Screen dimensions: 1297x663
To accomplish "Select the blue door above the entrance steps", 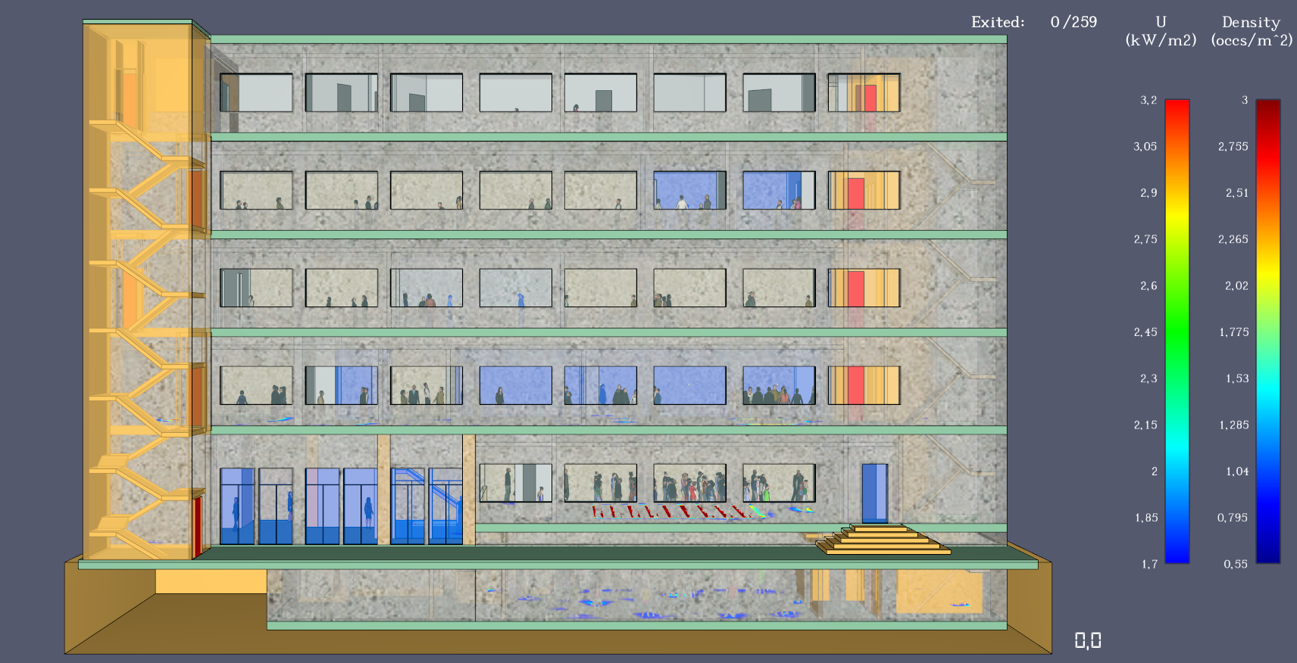I will [874, 493].
